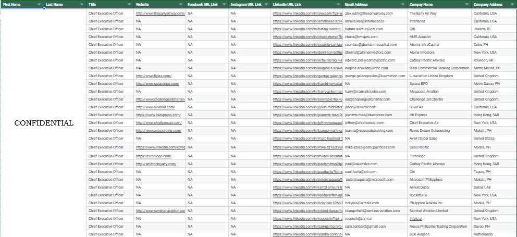517x237 pixels.
Task: Open the turbologo.com website link
Action: pyautogui.click(x=154, y=156)
